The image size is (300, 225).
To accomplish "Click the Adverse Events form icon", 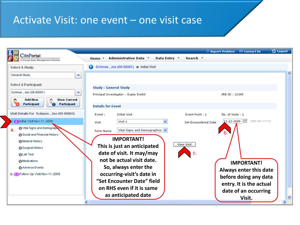I will 20,168.
